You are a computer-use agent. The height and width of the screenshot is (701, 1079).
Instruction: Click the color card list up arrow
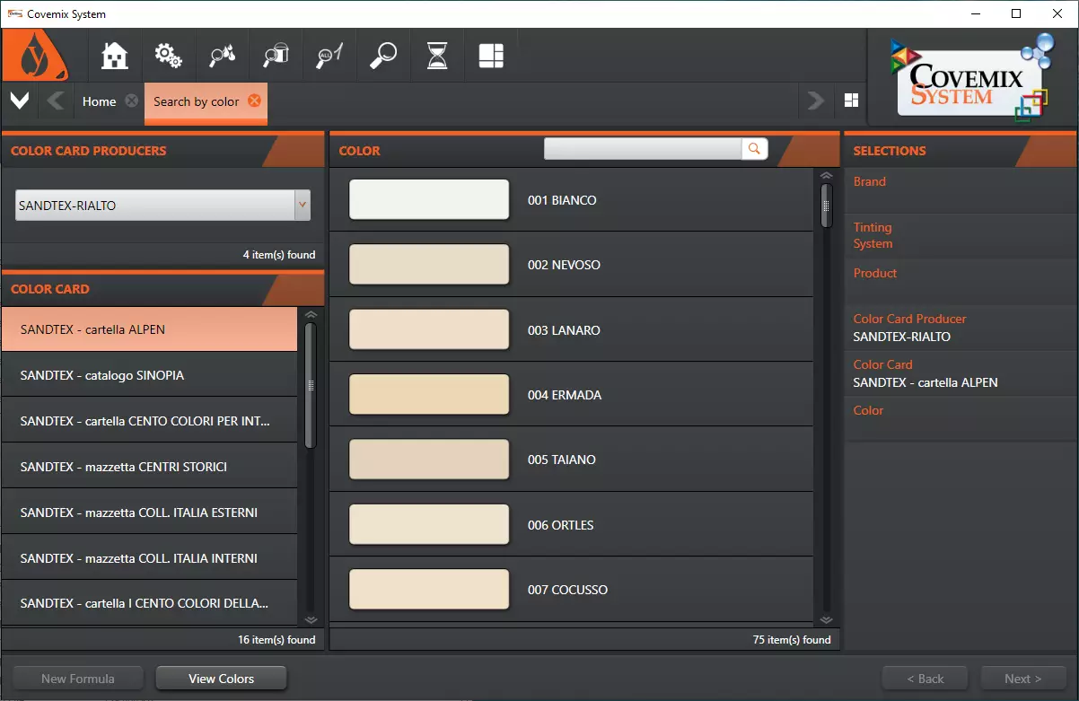pyautogui.click(x=311, y=314)
